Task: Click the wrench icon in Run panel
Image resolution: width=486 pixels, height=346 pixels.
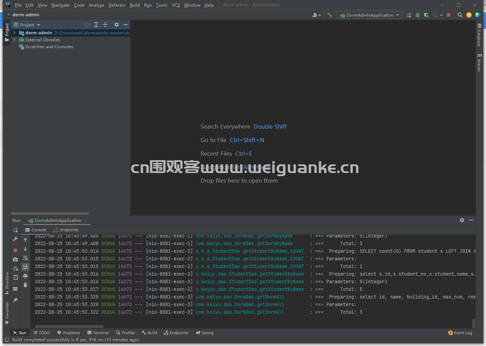Action: (x=15, y=239)
